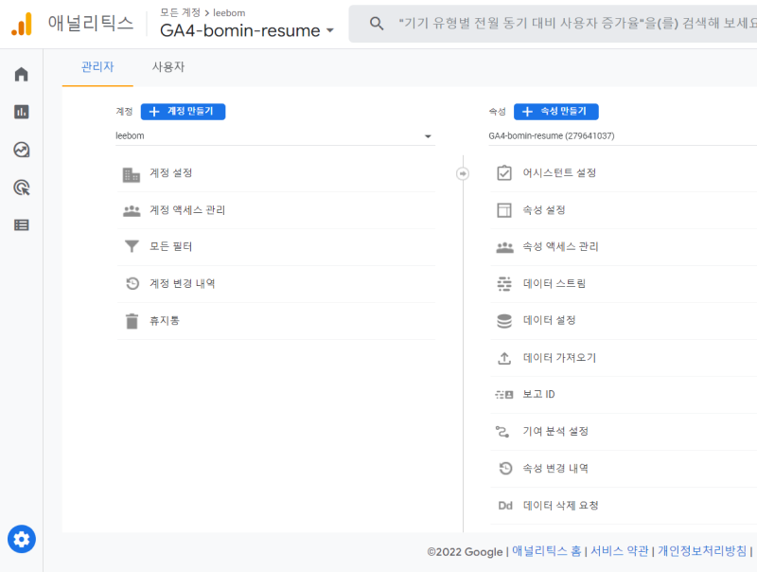Click the 속성 만들기 button
Image resolution: width=757 pixels, height=572 pixels.
[556, 112]
